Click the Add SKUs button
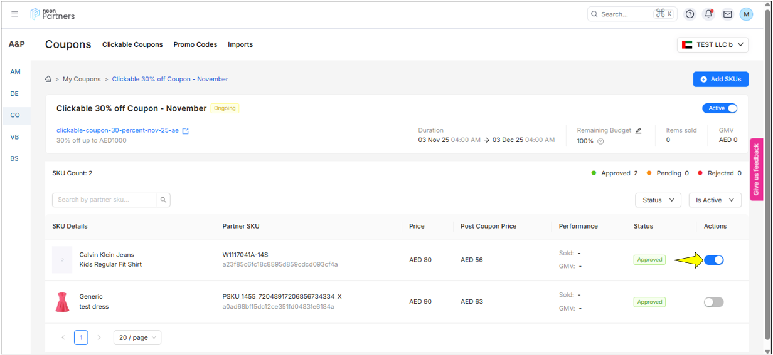Image resolution: width=773 pixels, height=355 pixels. (x=720, y=79)
